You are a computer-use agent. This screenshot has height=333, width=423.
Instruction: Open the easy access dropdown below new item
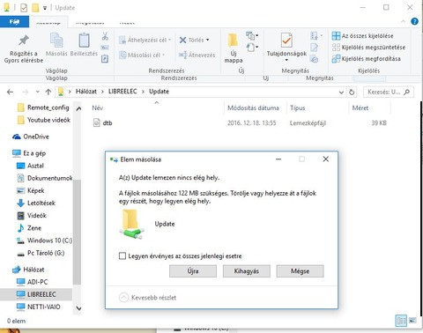click(x=252, y=47)
